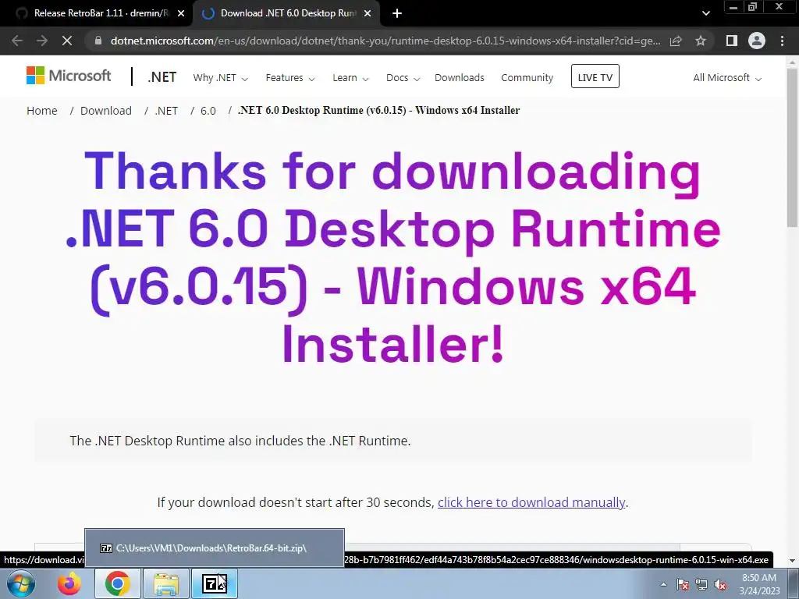Close the Release RetroBar tab
Screen dimensions: 799x599
click(x=181, y=14)
